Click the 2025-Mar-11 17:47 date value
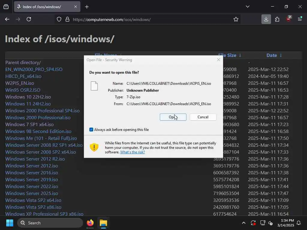The height and width of the screenshot is (230, 307). (268, 193)
